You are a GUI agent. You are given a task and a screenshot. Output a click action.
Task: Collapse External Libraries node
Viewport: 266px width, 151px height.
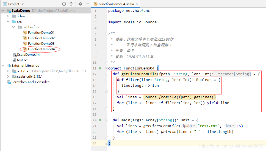pyautogui.click(x=3, y=66)
